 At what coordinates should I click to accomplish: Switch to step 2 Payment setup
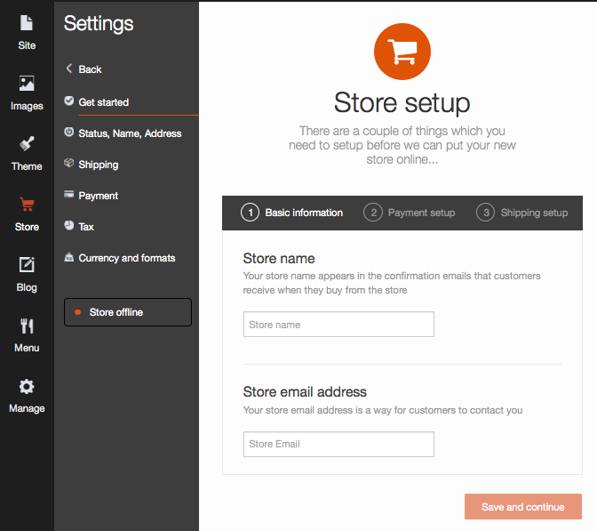[410, 213]
